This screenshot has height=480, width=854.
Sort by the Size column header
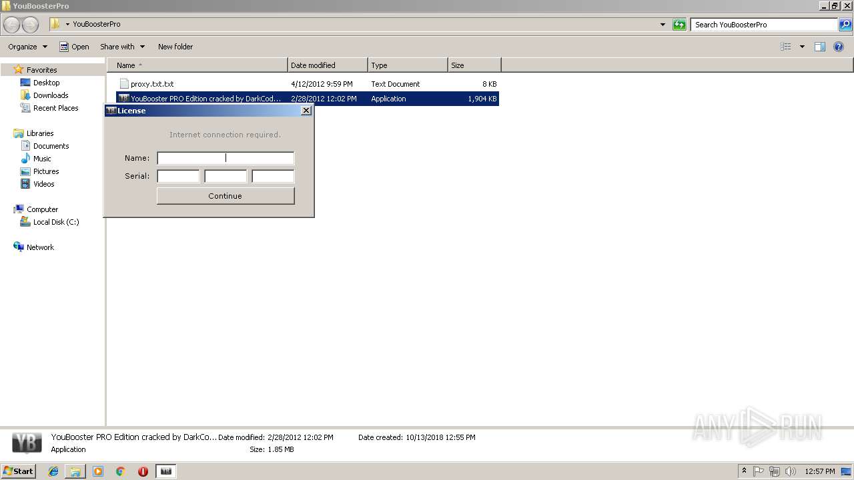[474, 65]
